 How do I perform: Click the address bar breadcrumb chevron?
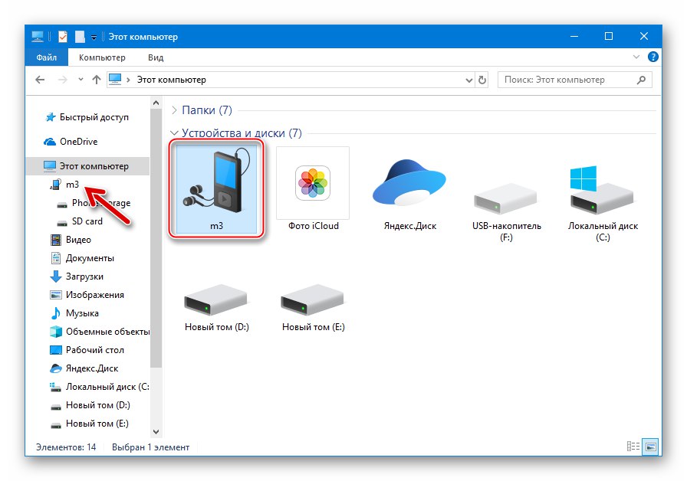pos(128,80)
